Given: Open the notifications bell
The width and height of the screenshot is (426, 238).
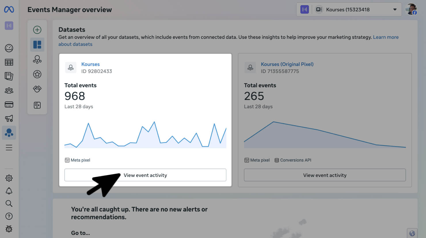Looking at the screenshot, I should point(9,191).
